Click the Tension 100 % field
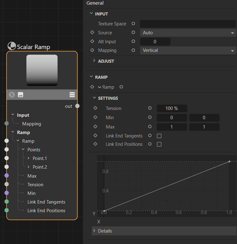The width and height of the screenshot is (237, 244). [x=172, y=108]
